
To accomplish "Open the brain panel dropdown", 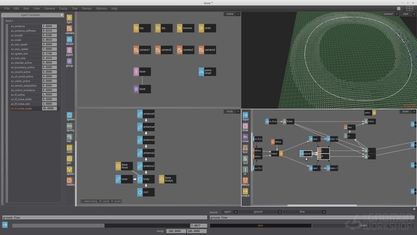I will (x=413, y=111).
